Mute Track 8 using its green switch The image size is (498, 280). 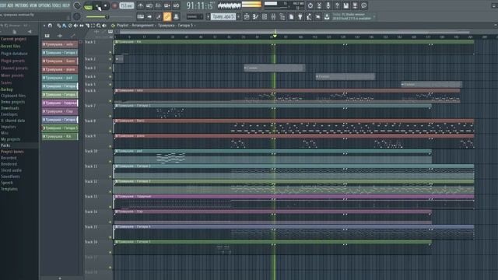pyautogui.click(x=110, y=131)
